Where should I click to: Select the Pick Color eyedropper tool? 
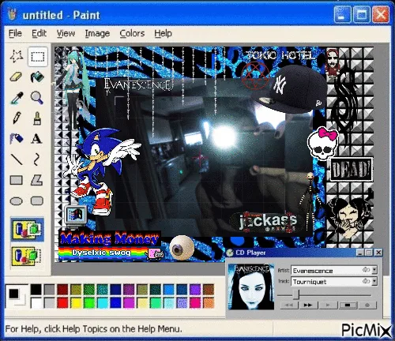(17, 98)
